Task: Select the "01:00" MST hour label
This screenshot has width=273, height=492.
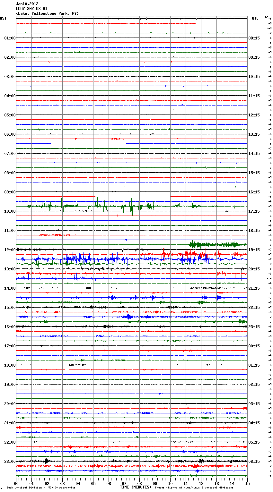Action: click(10, 38)
